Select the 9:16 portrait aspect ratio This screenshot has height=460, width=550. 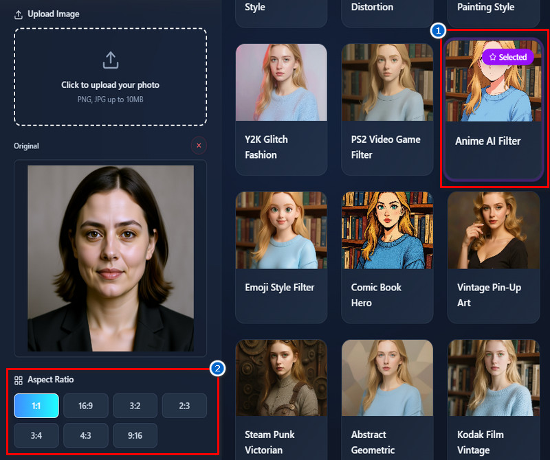point(135,435)
